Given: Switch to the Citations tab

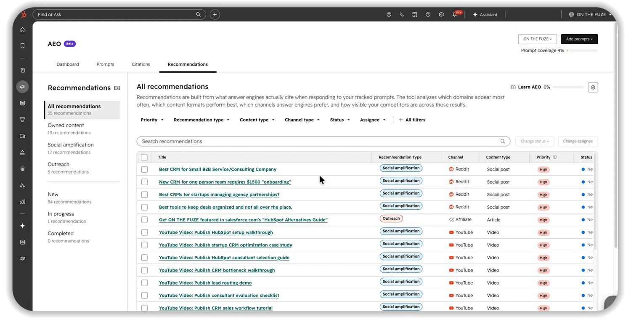Looking at the screenshot, I should point(141,64).
